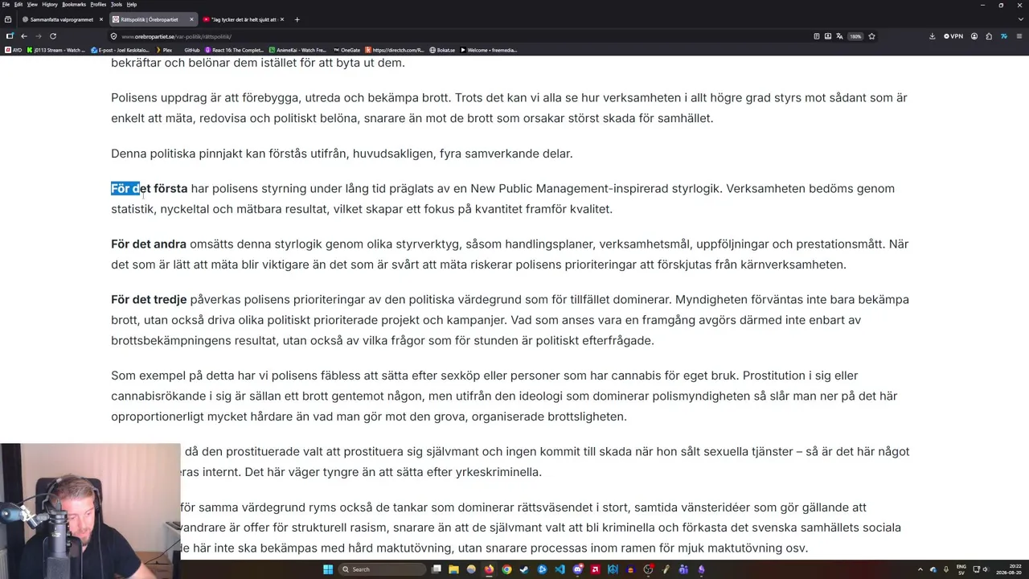This screenshot has height=579, width=1029.
Task: Switch to Firefox in the taskbar
Action: (x=489, y=569)
